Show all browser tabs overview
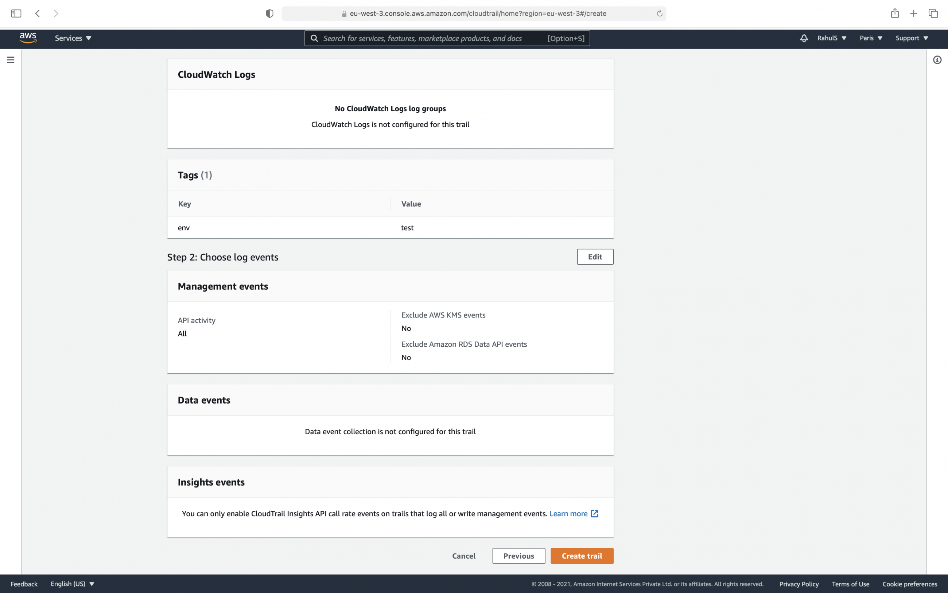This screenshot has width=948, height=593. (933, 13)
